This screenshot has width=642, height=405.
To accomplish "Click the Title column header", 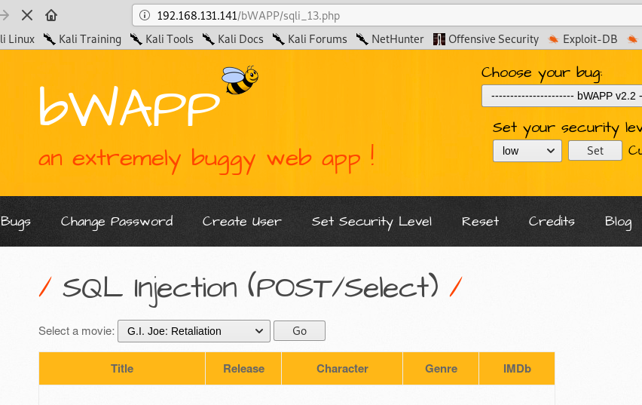I will click(x=122, y=369).
